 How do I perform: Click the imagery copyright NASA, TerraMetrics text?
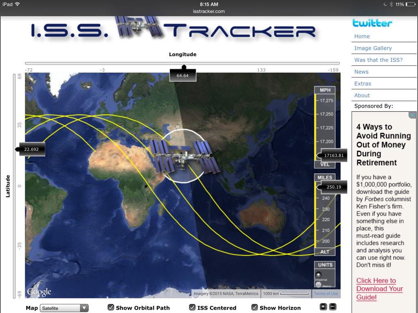pos(226,293)
